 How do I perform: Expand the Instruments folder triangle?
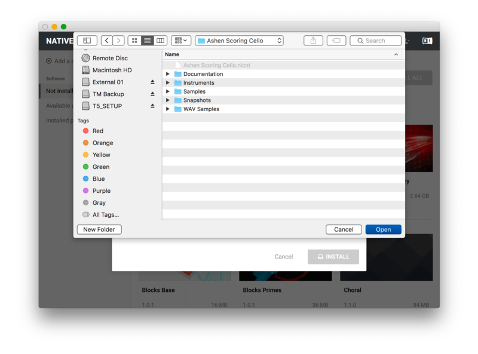[x=168, y=83]
